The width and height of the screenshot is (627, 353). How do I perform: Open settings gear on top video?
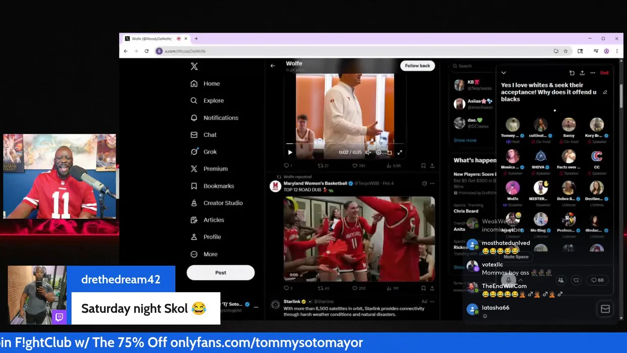[379, 152]
